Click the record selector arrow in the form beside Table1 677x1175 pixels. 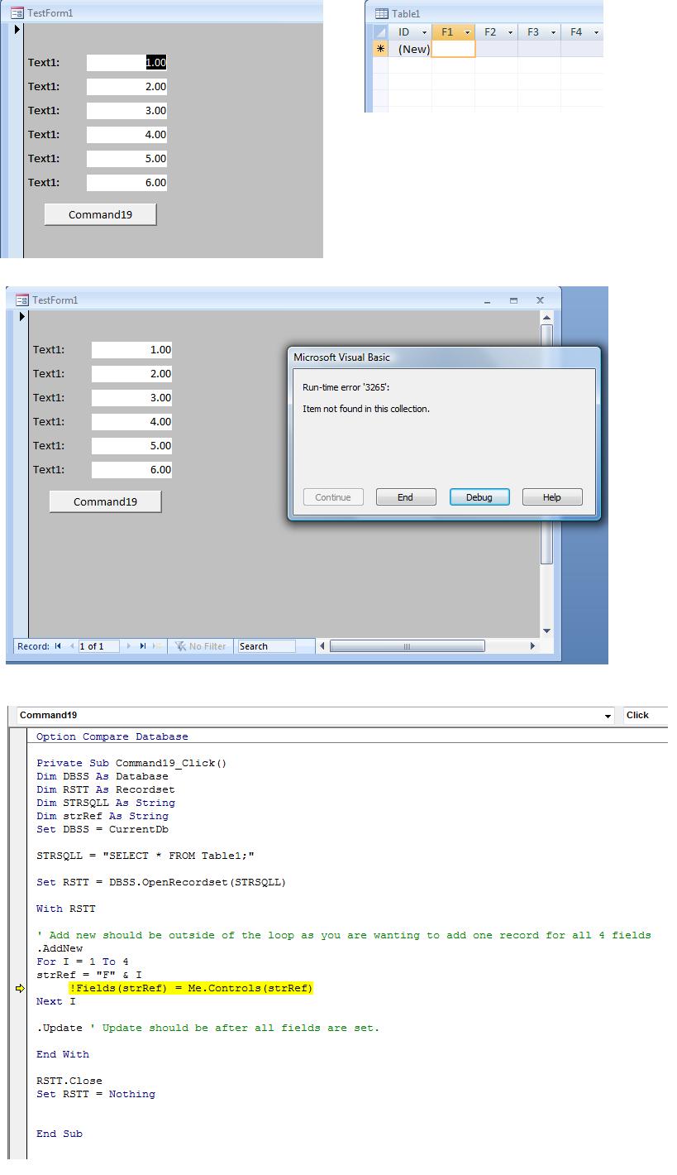[17, 30]
